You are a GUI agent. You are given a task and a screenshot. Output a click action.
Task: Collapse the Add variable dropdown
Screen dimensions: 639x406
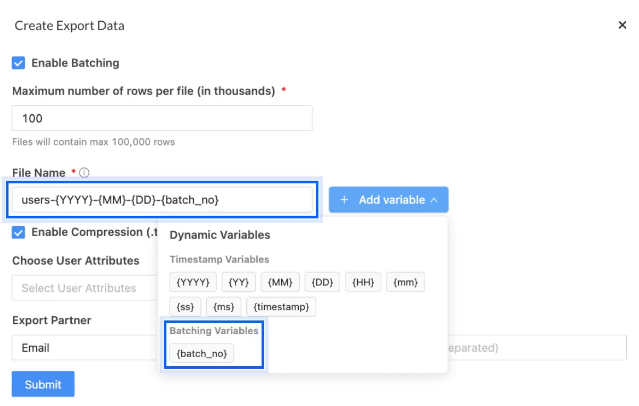(389, 200)
